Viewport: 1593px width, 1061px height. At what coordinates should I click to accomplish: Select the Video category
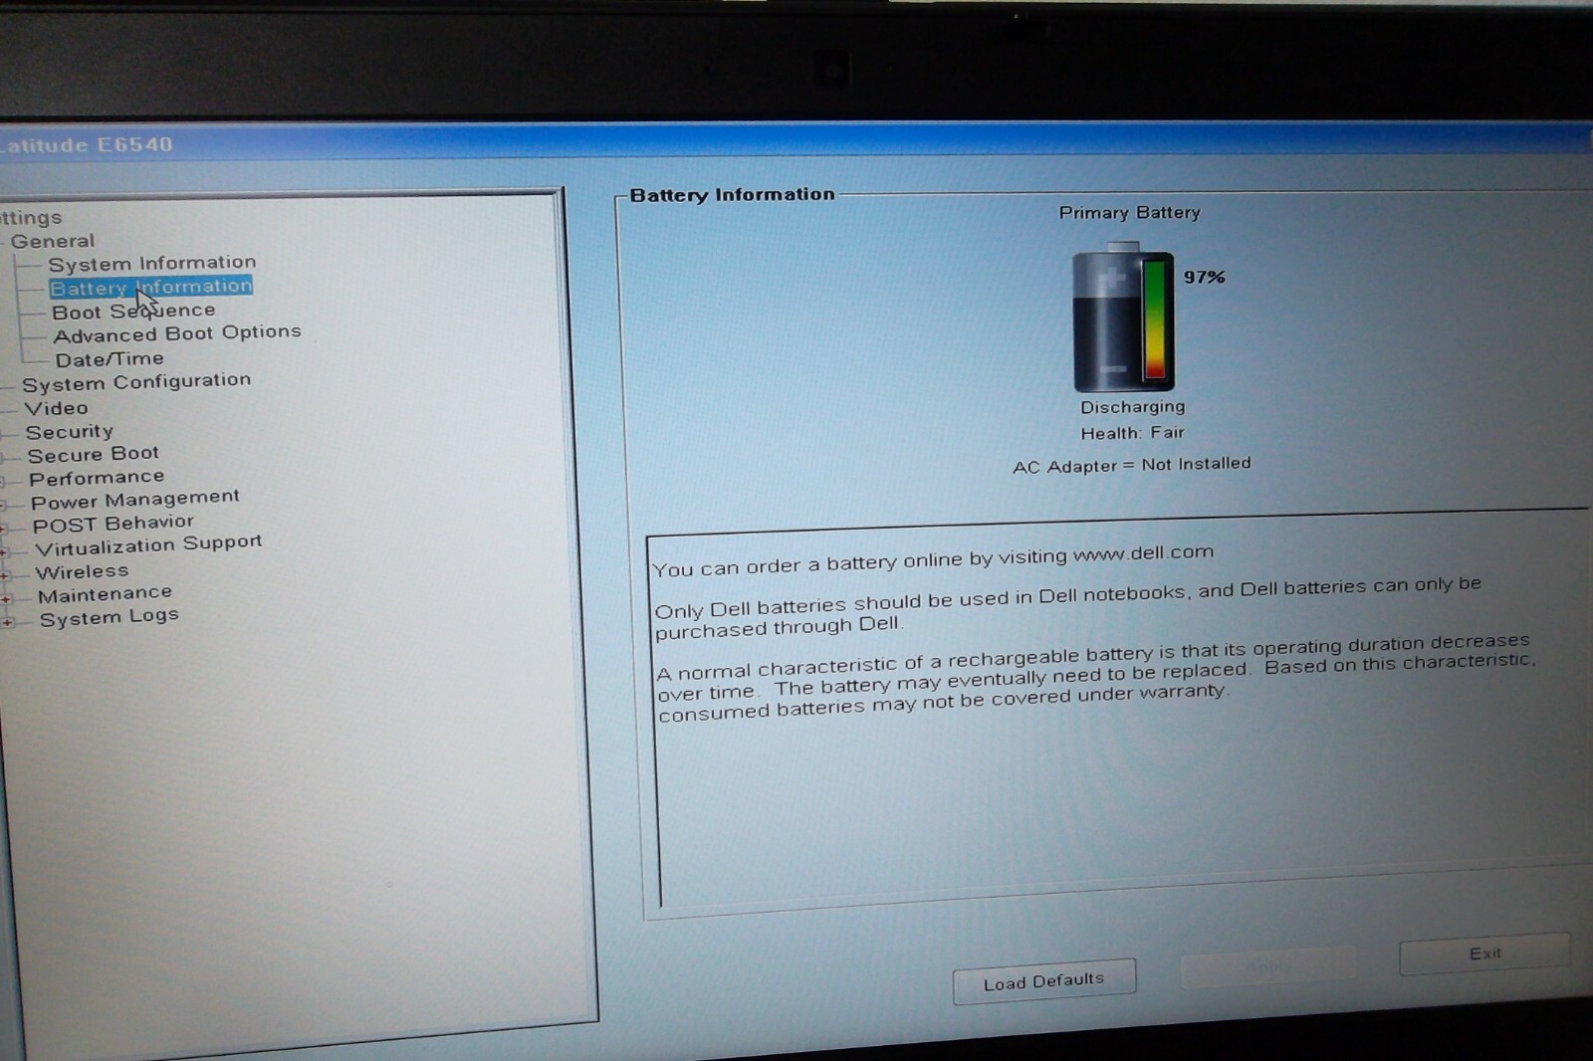pos(56,408)
